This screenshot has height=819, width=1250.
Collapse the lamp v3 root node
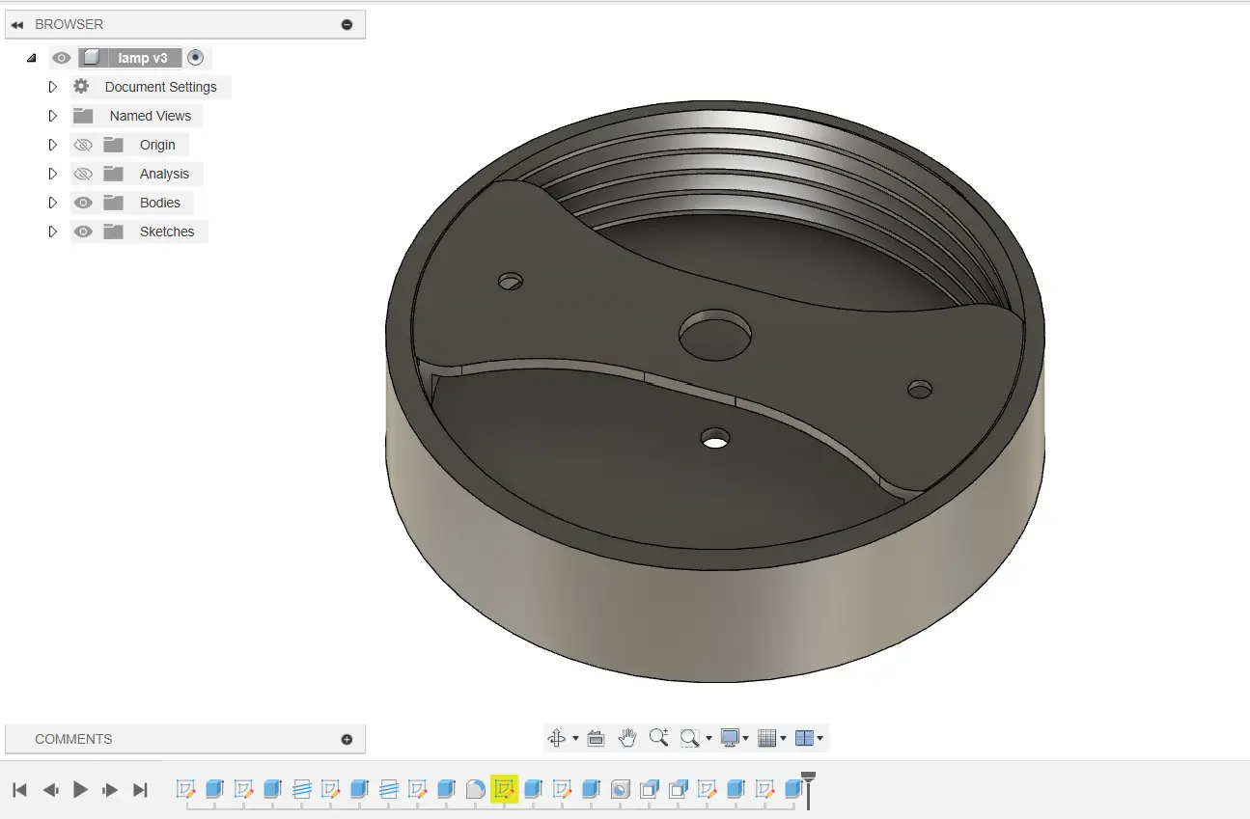tap(32, 58)
